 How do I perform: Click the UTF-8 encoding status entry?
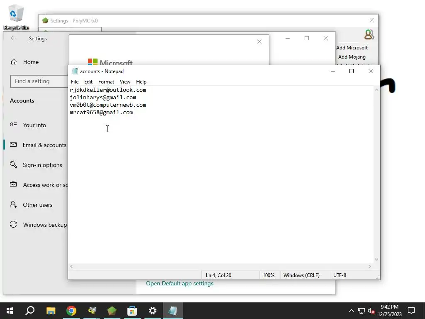(x=340, y=275)
